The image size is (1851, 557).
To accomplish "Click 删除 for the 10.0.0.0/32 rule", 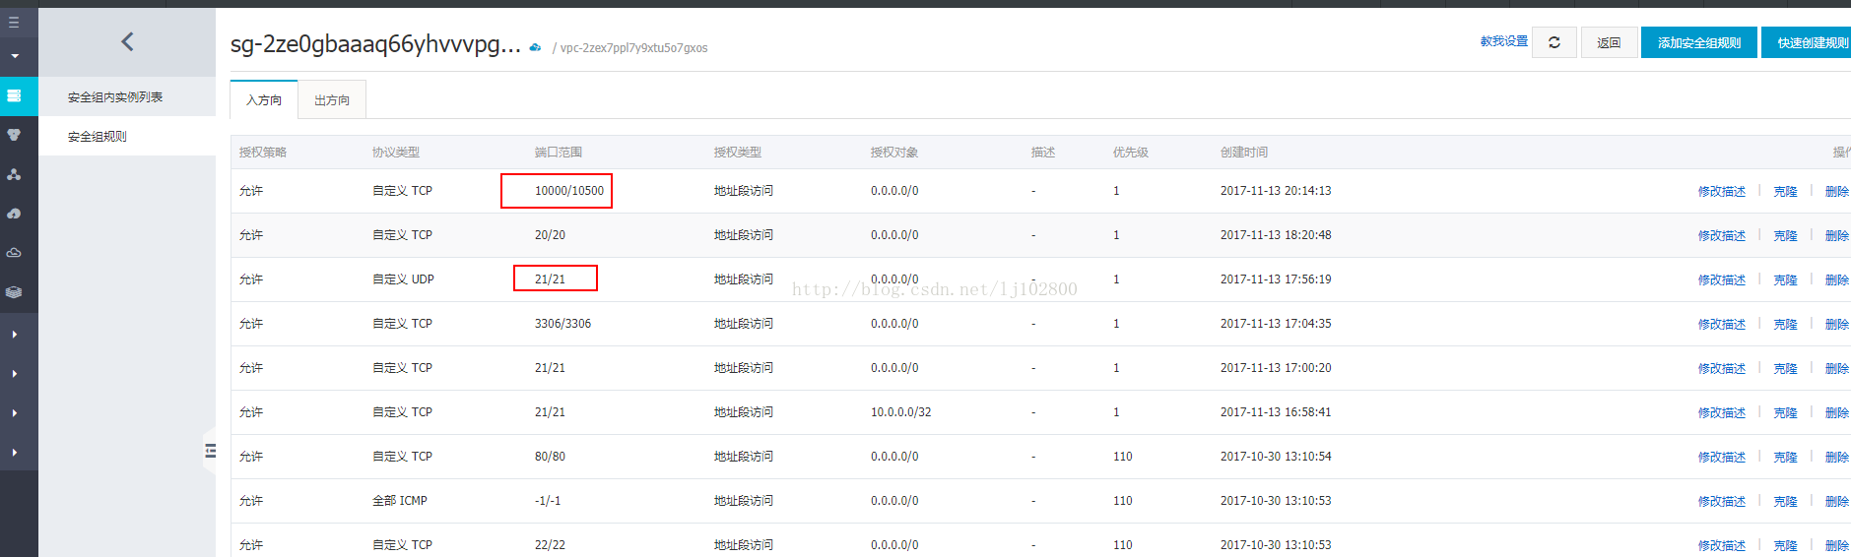I will coord(1837,413).
